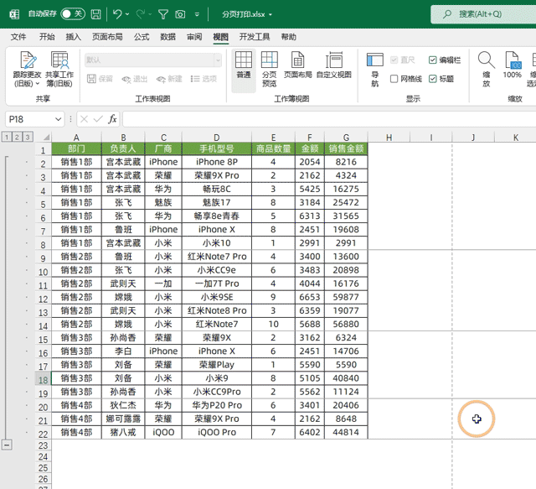Click the 退出 sheet view button
The image size is (536, 489).
[x=134, y=79]
